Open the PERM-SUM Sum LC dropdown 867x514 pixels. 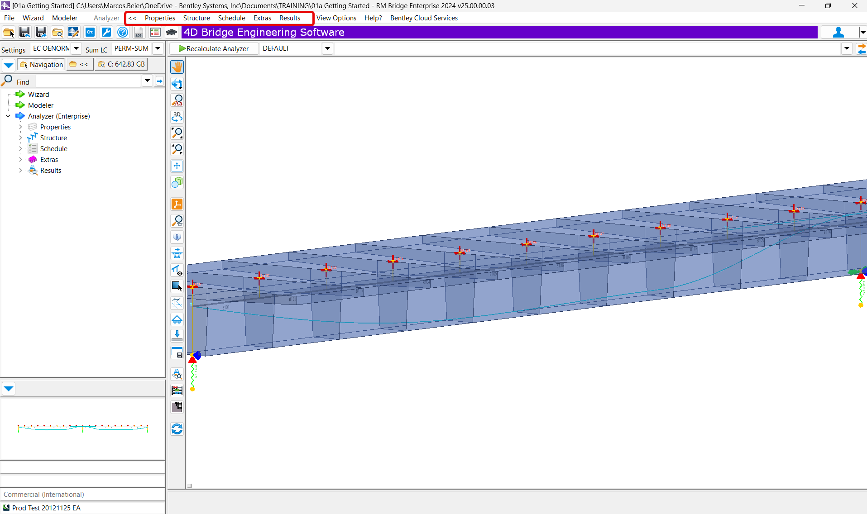click(158, 48)
